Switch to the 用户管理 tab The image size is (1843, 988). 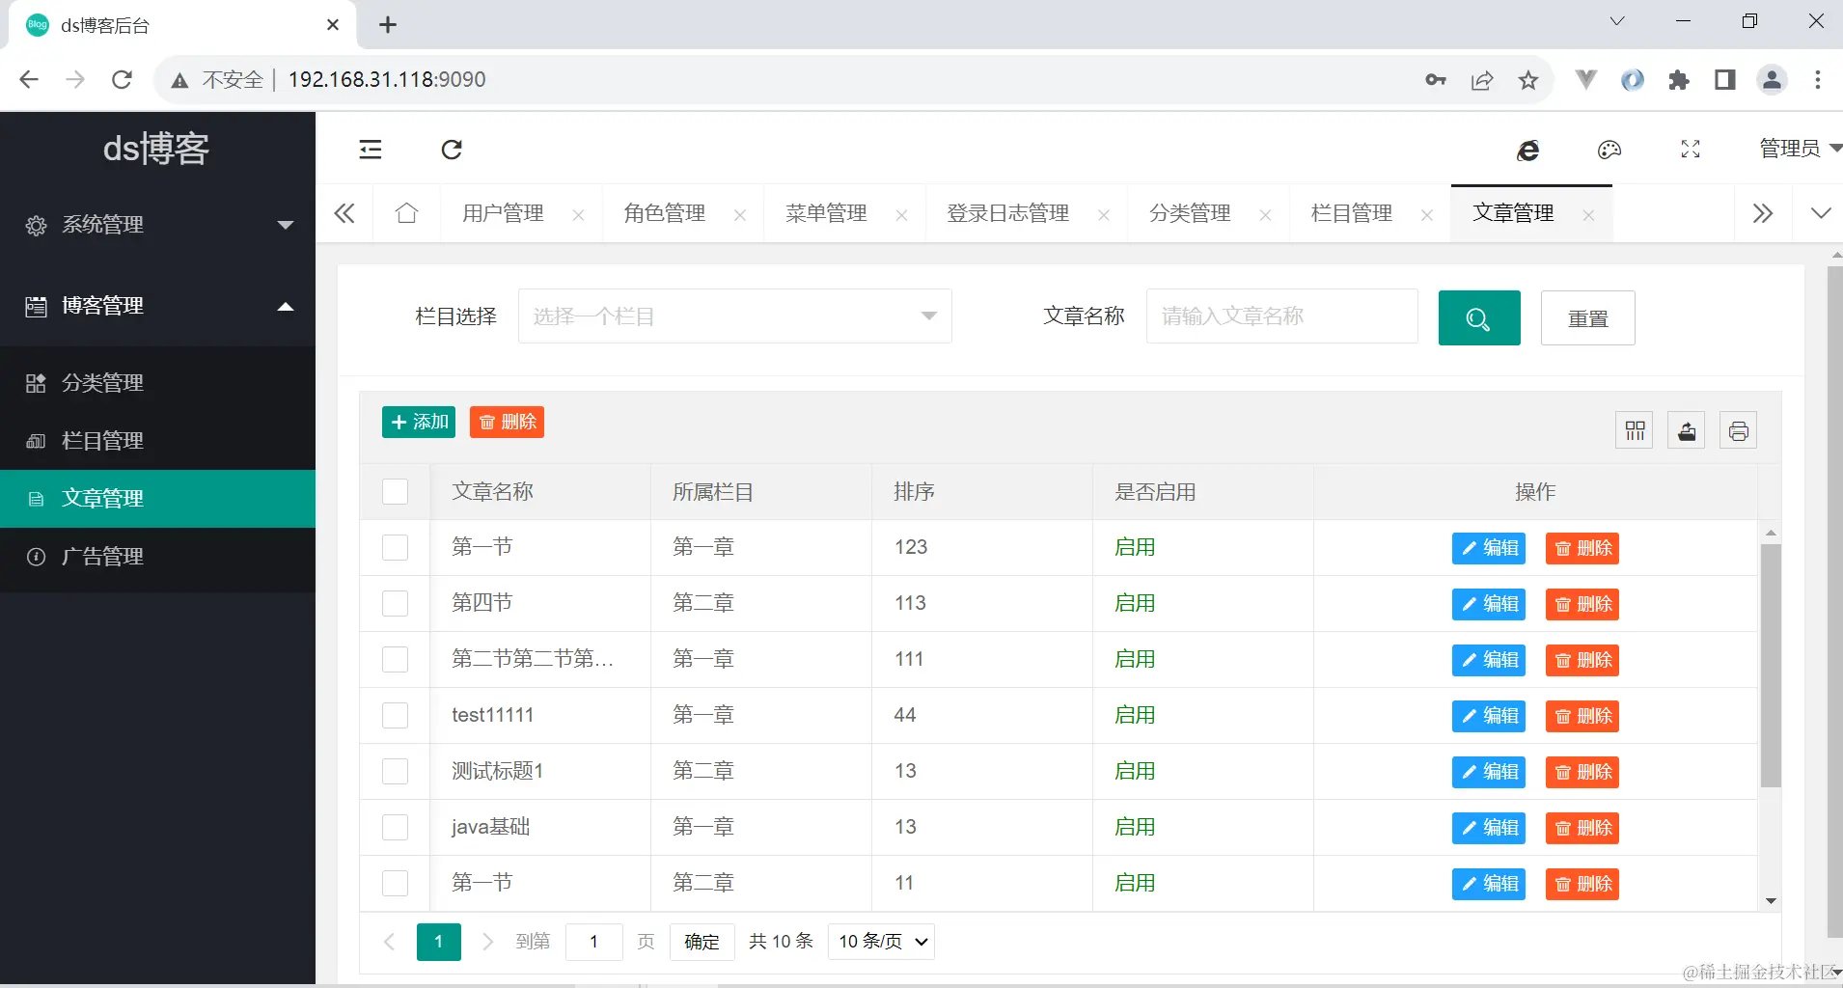coord(503,213)
